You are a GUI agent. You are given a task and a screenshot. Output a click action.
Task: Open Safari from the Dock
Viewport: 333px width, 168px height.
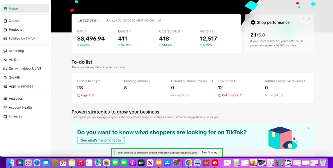pyautogui.click(x=37, y=163)
